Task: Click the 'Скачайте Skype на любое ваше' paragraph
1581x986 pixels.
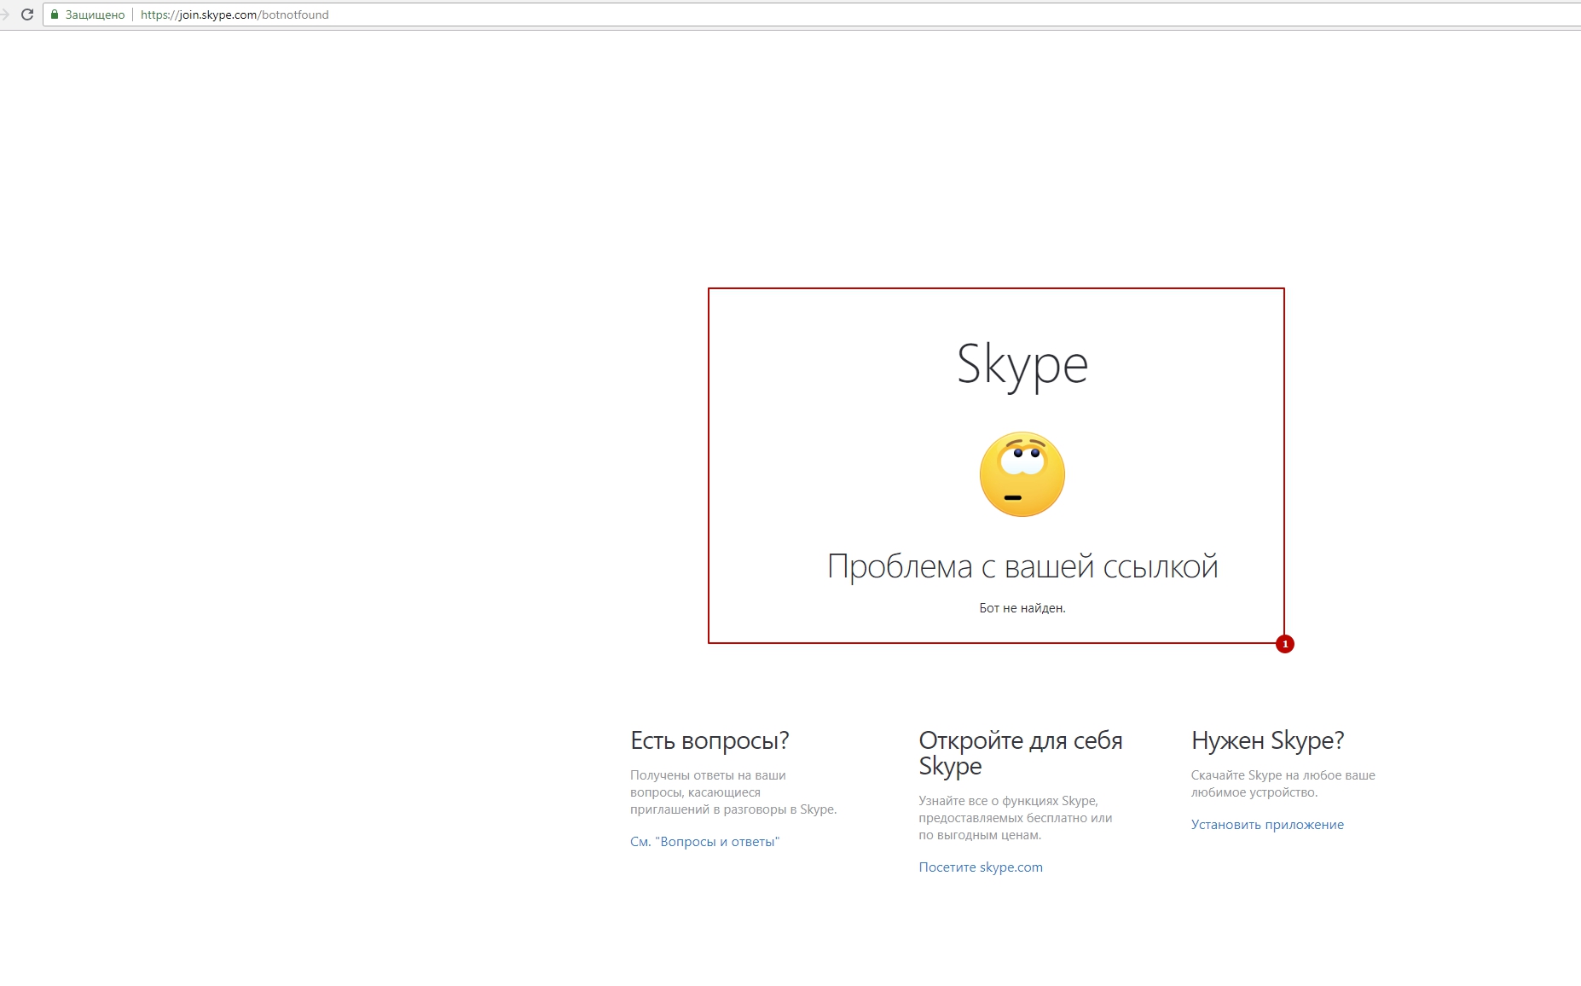Action: [x=1283, y=784]
